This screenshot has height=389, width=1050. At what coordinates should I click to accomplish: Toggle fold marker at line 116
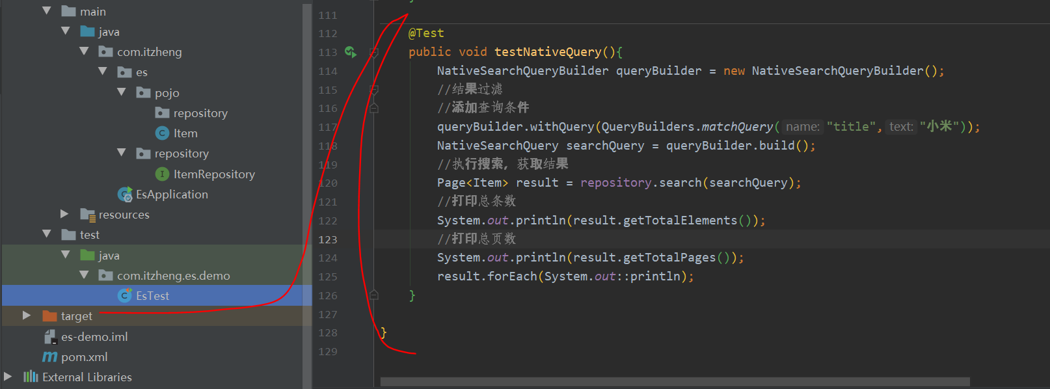[374, 108]
